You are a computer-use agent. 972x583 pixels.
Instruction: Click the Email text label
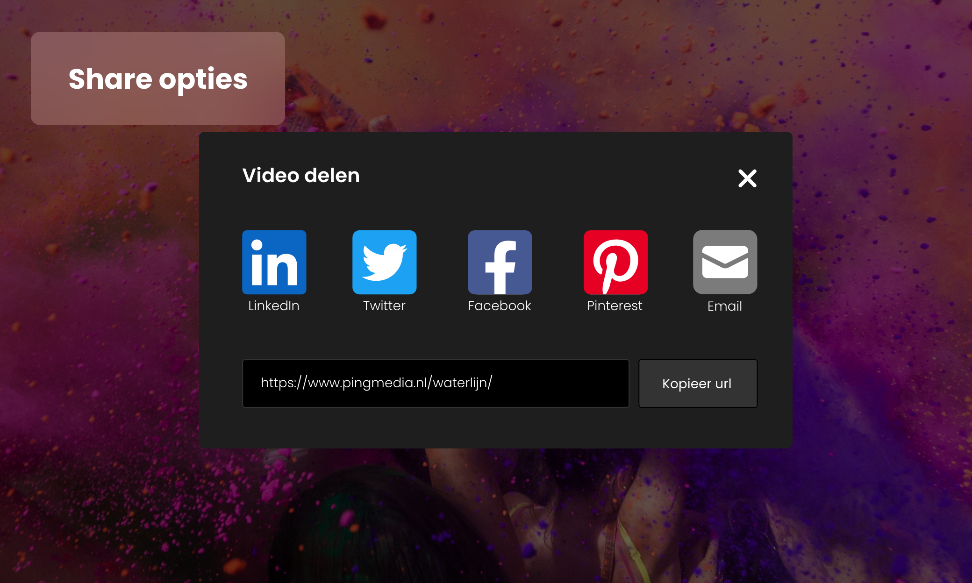click(725, 306)
